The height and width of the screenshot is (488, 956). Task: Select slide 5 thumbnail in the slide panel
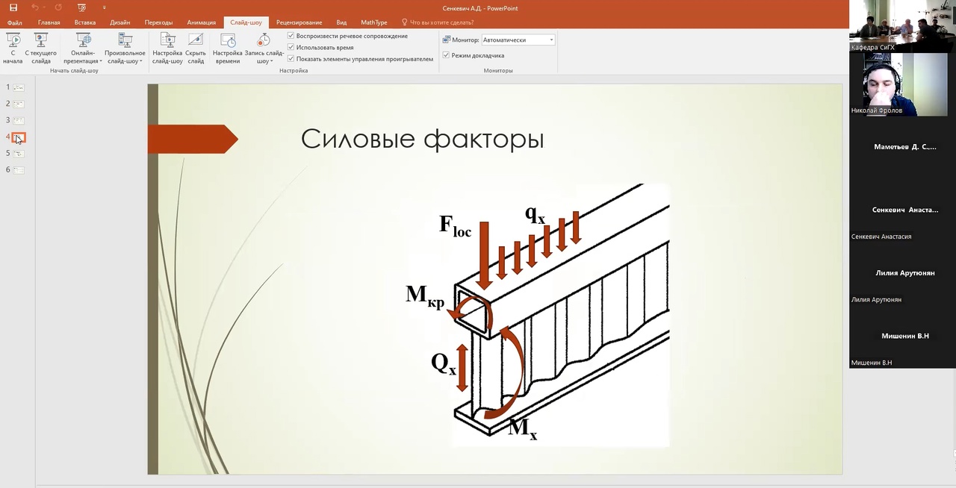(19, 154)
